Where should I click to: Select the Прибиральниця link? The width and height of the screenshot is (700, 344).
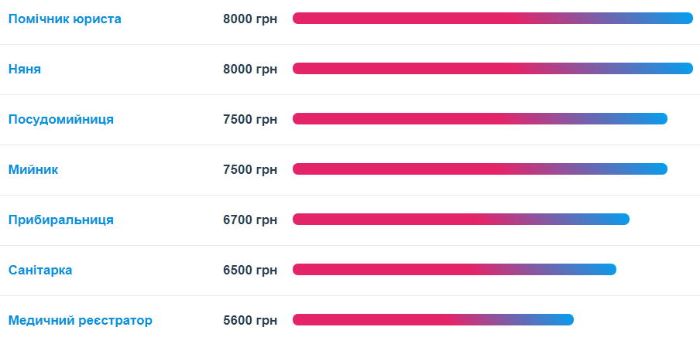click(61, 220)
